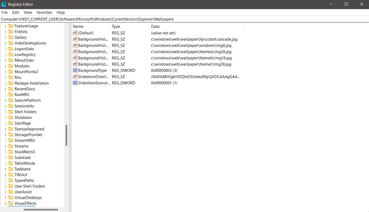
Task: Expand the StartupApproved key
Action: click(x=5, y=129)
